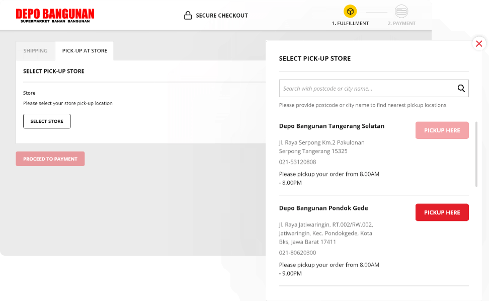Click the 1. Fulfillment step label
Viewport: 489px width, 301px height.
350,23
